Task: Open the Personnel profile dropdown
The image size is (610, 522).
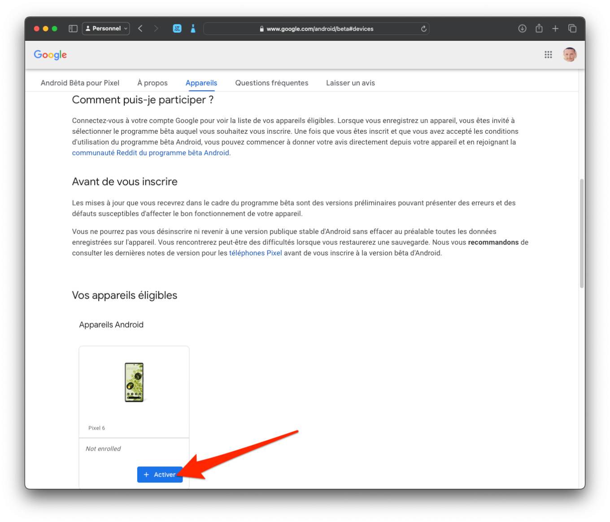Action: pyautogui.click(x=106, y=29)
